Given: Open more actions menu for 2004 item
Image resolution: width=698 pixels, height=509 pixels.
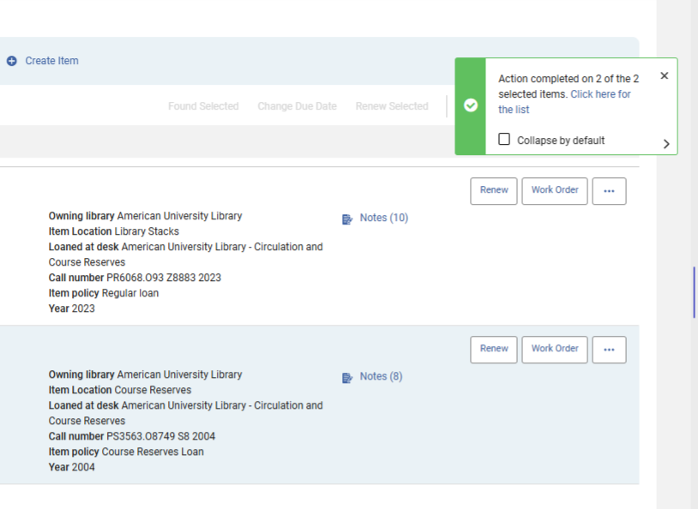Looking at the screenshot, I should pos(609,350).
